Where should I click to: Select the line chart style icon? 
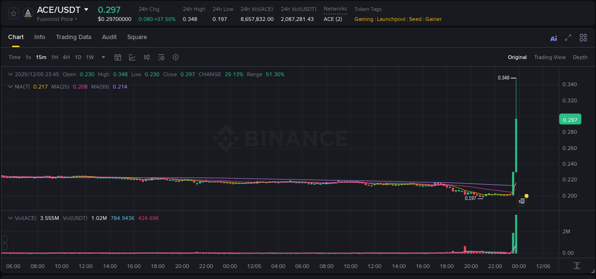click(132, 57)
